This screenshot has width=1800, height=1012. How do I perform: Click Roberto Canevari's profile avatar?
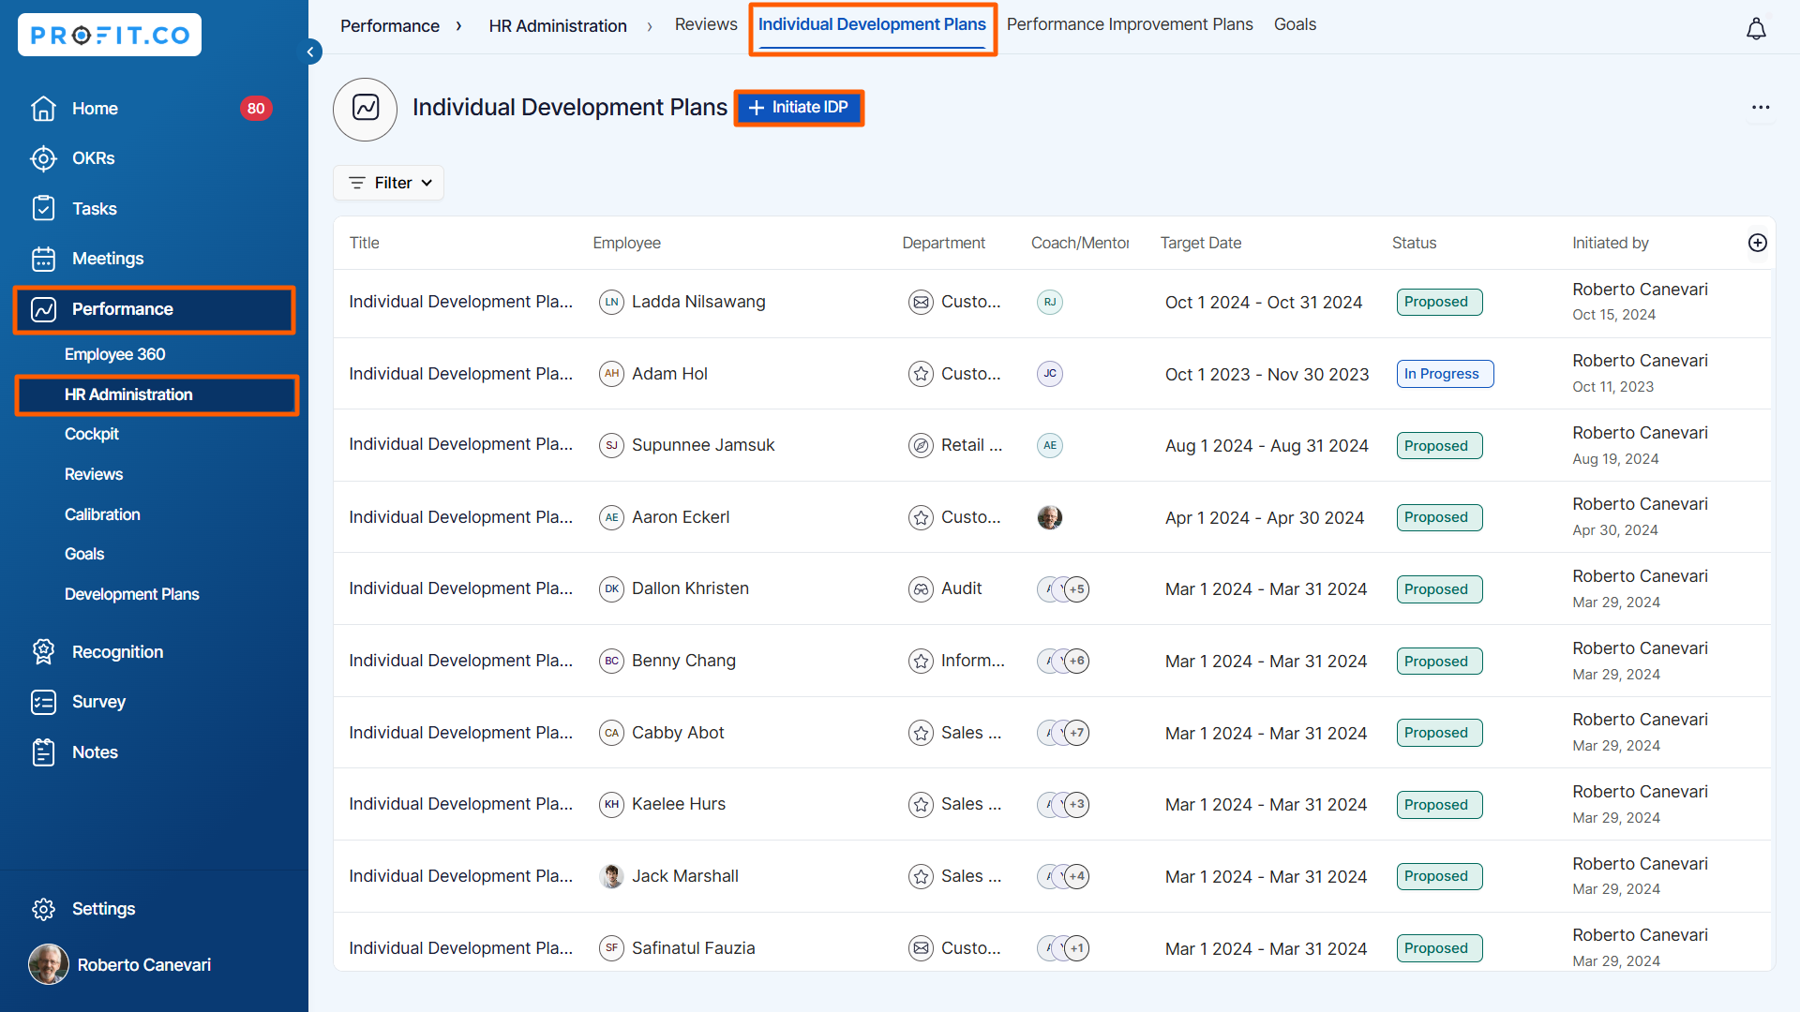(x=49, y=964)
